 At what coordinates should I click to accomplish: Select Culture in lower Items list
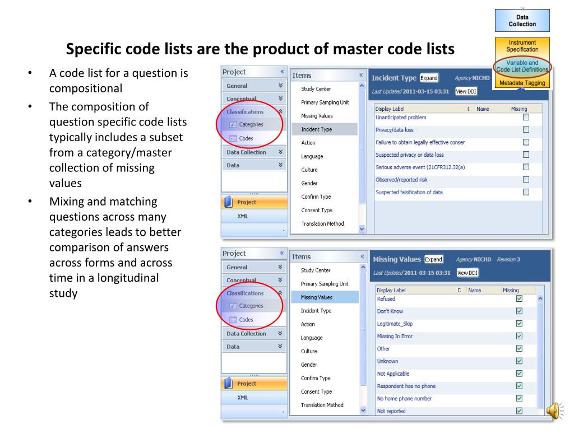(x=309, y=351)
